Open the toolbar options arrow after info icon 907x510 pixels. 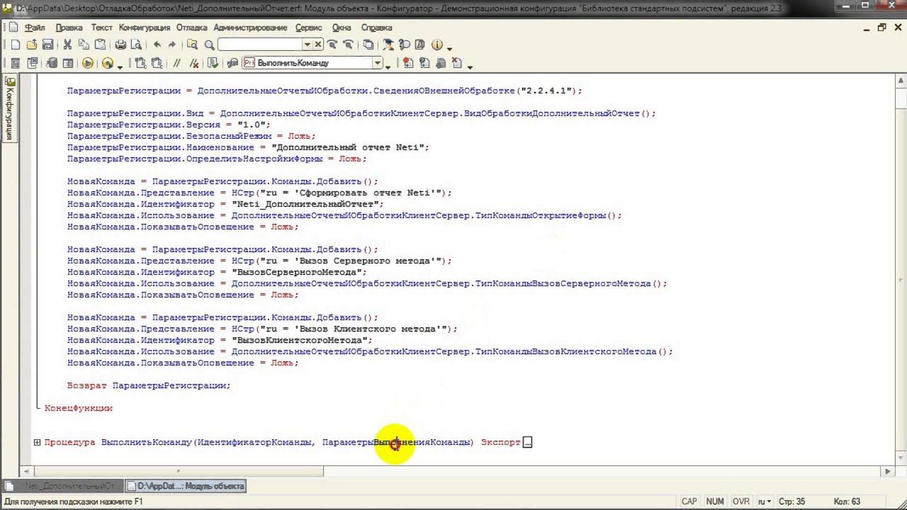coord(449,47)
